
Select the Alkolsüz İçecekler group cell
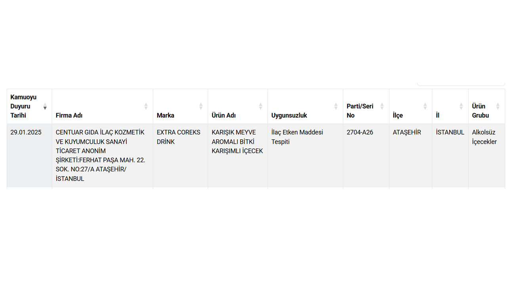tap(484, 137)
